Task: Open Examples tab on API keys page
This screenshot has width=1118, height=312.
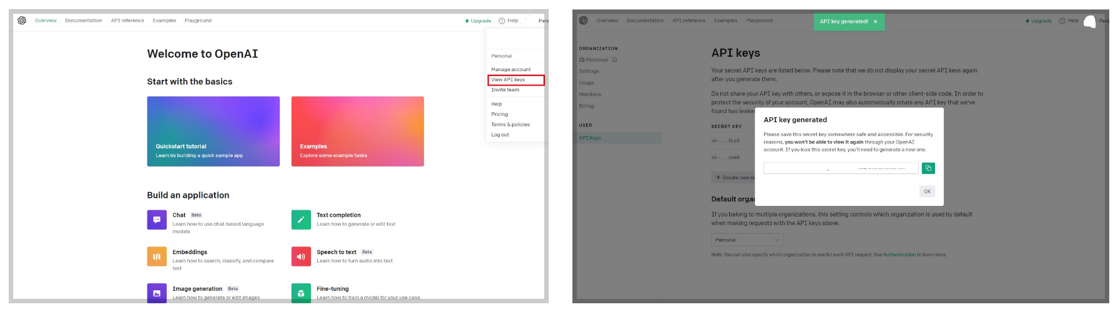Action: (725, 21)
